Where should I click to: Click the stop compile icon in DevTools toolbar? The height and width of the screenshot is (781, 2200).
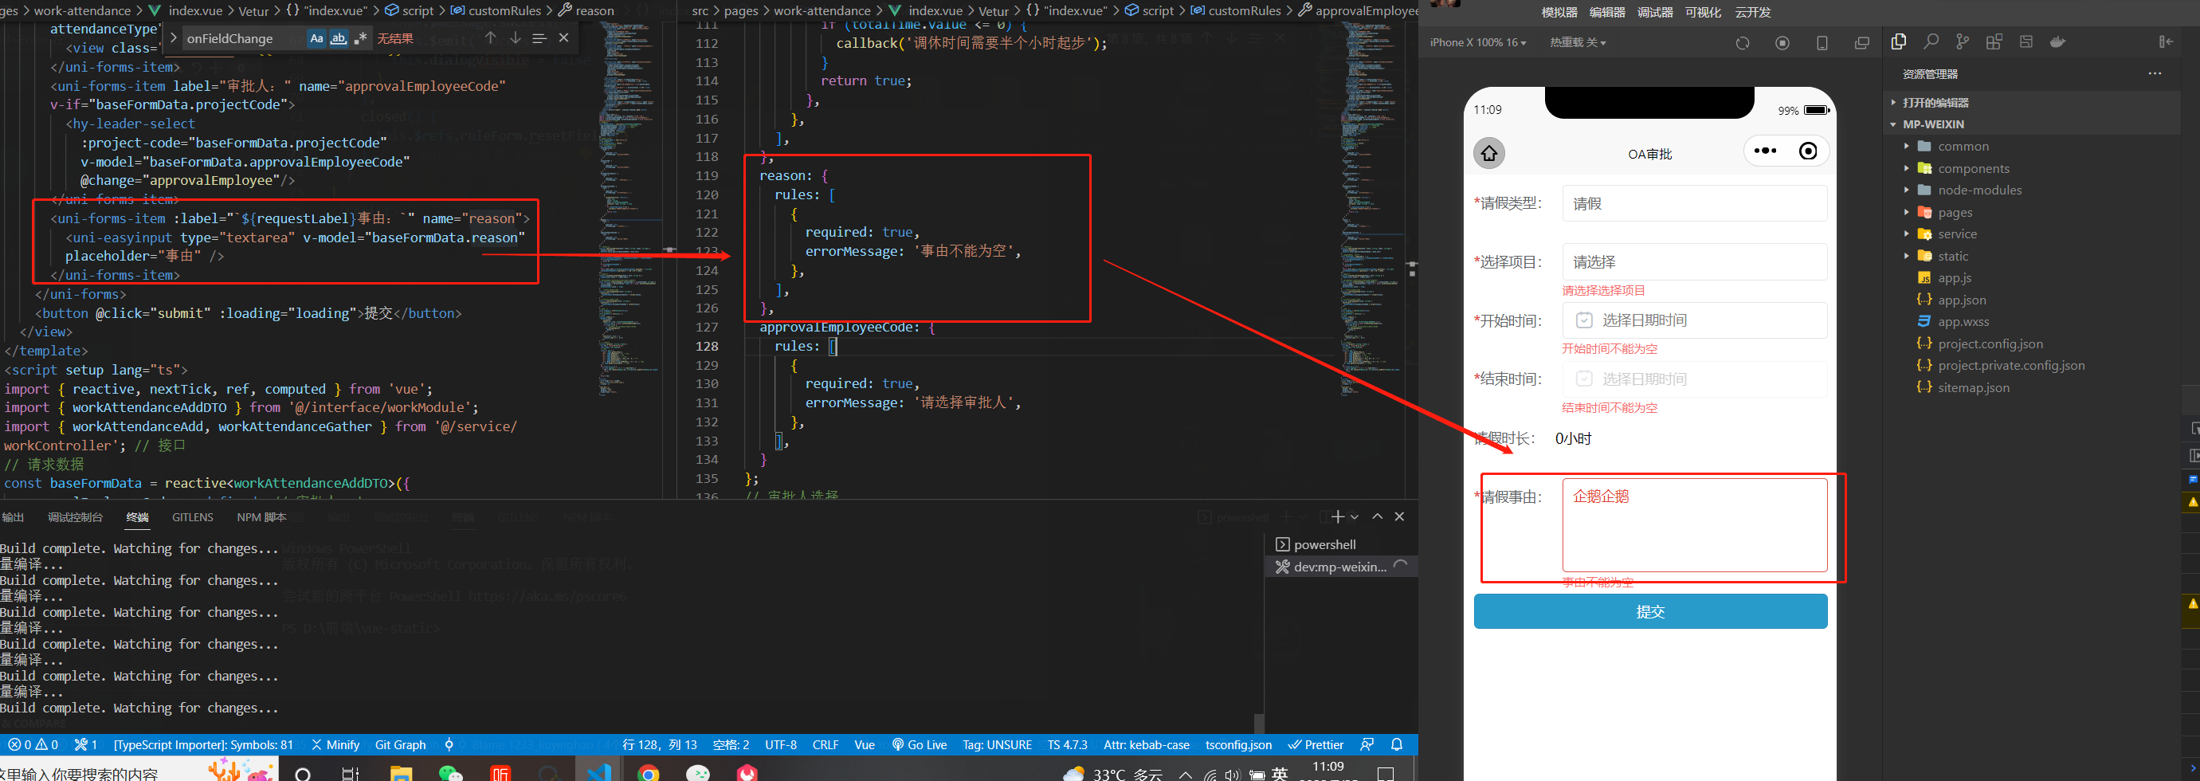click(1782, 42)
